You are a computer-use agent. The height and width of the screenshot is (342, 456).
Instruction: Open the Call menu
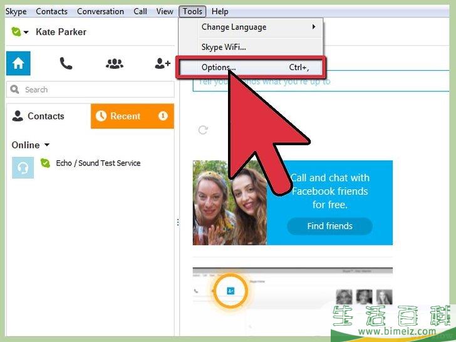click(140, 12)
